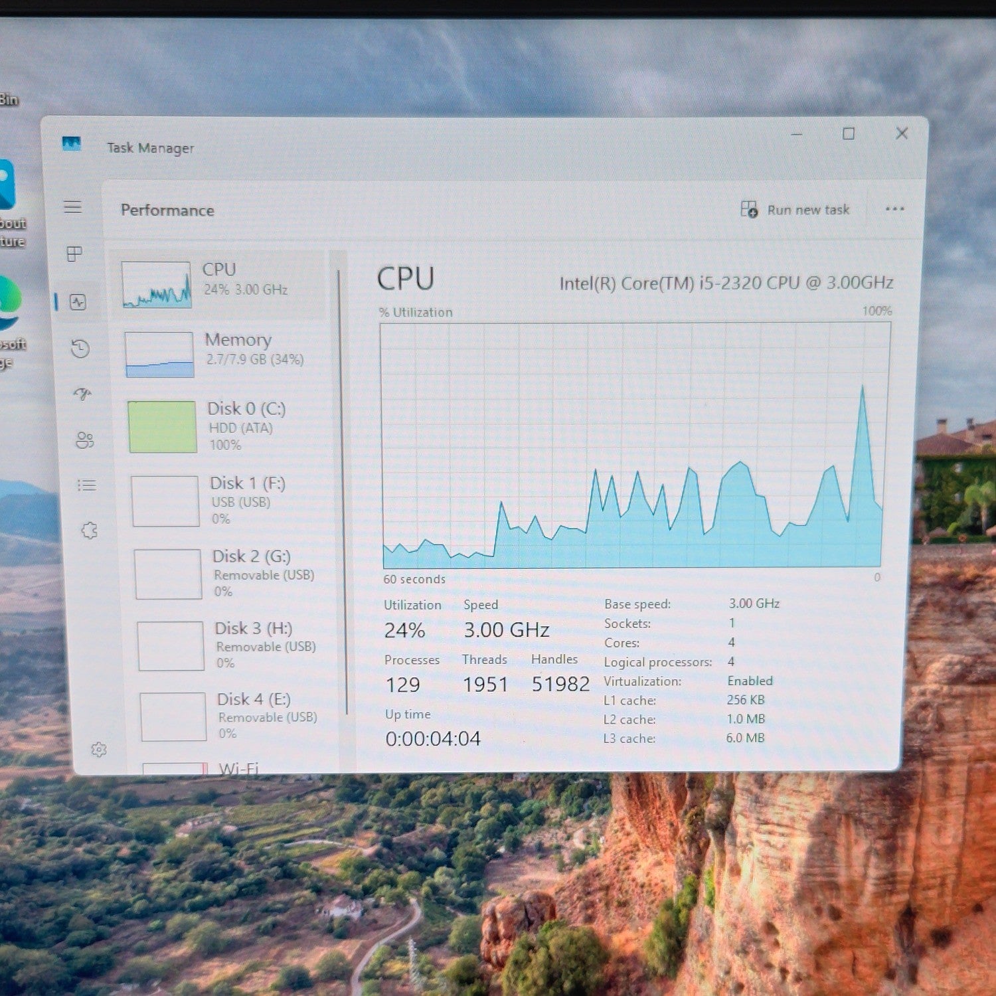Open Task Manager settings gear
The height and width of the screenshot is (996, 996).
[99, 750]
